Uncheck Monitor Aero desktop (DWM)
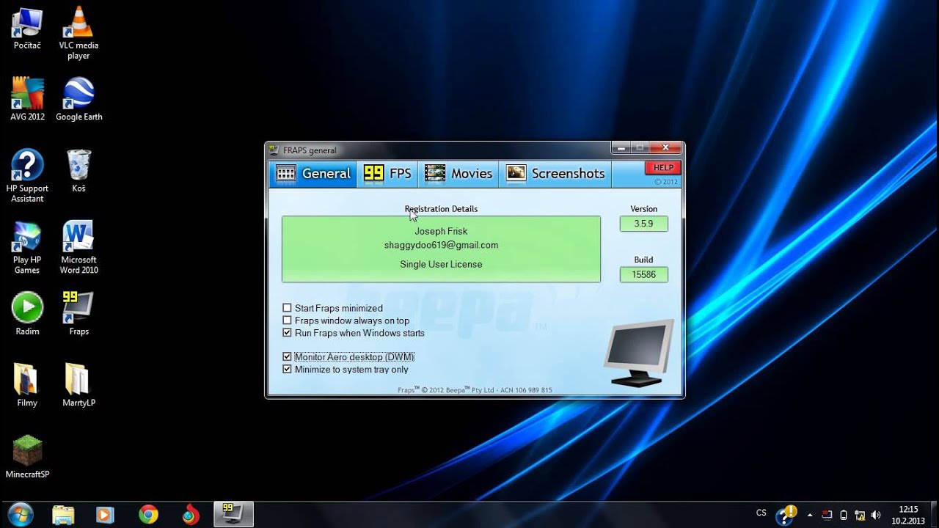The height and width of the screenshot is (528, 939). point(287,357)
